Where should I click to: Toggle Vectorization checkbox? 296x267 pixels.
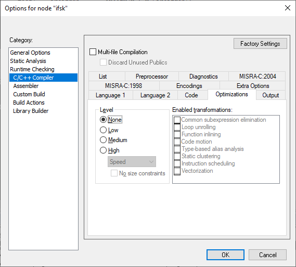point(177,171)
